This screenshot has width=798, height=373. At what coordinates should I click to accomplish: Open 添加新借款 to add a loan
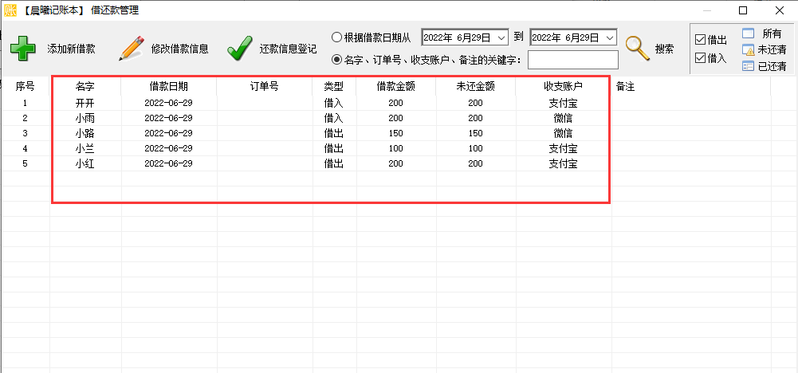[x=71, y=49]
